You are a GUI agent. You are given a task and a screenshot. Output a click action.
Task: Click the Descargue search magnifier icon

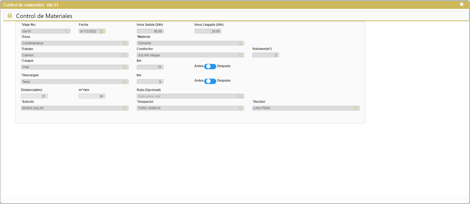(x=125, y=82)
